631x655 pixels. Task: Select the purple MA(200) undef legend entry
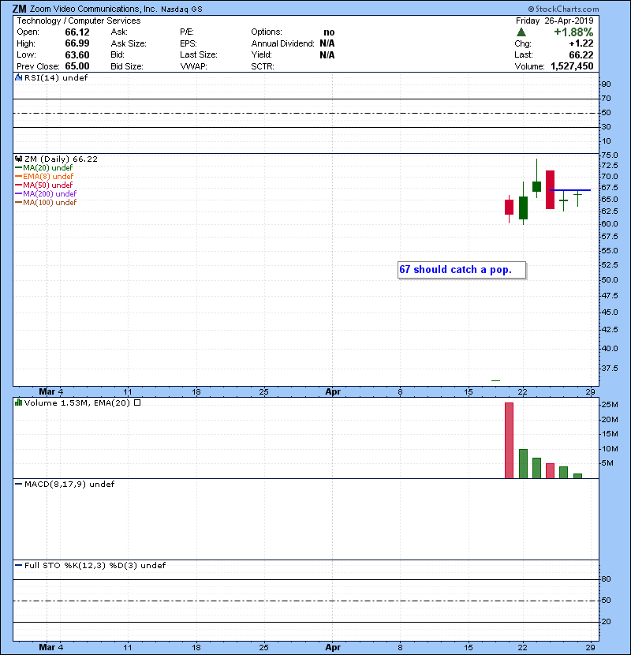click(46, 193)
